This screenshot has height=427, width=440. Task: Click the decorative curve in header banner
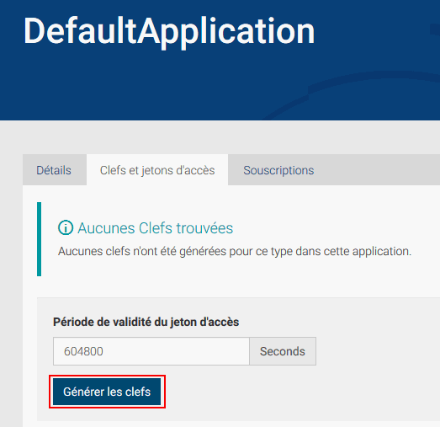(365, 82)
